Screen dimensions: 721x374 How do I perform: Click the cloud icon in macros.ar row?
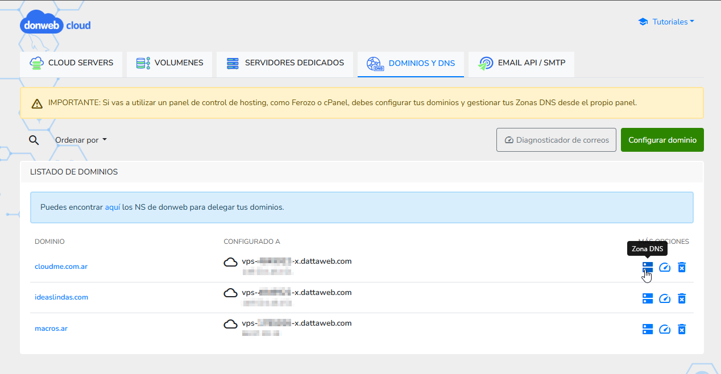click(230, 324)
